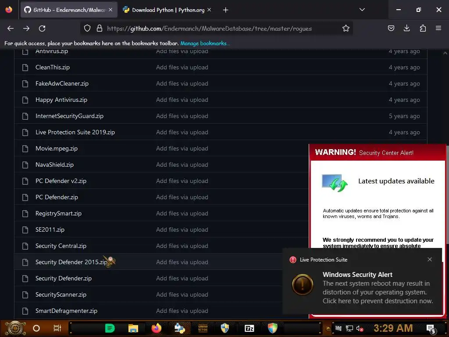This screenshot has height=337, width=449.
Task: Unmute the volume tray icon
Action: point(360,328)
